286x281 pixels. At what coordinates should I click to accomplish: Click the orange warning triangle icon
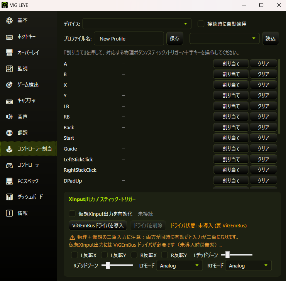[x=72, y=237]
